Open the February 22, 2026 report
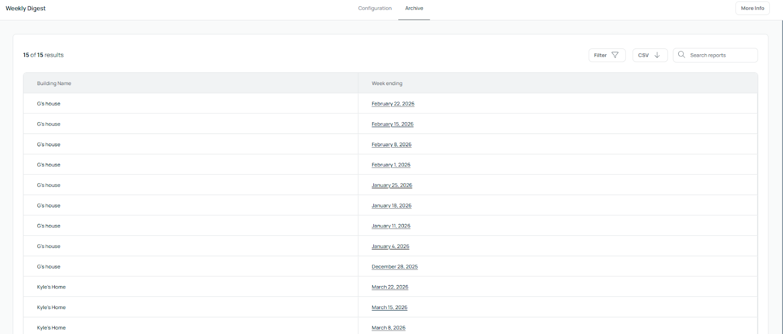 click(392, 104)
